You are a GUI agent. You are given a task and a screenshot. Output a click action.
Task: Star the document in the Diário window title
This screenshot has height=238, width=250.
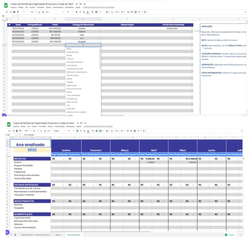click(x=77, y=4)
